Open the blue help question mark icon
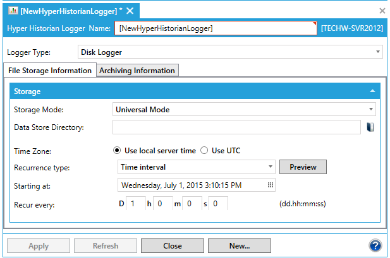This screenshot has height=258, width=390. (x=375, y=245)
